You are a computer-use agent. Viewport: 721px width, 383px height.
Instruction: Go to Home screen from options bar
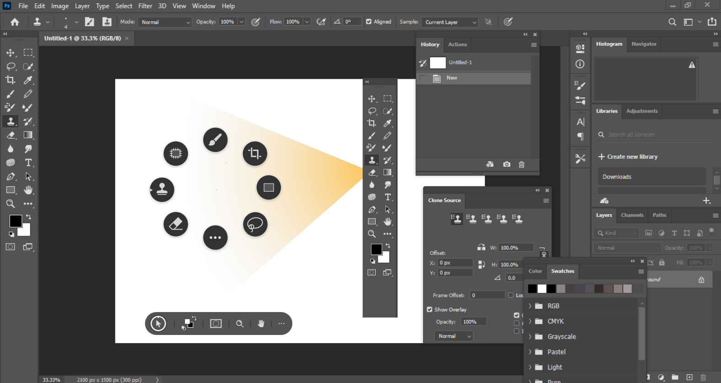[15, 22]
